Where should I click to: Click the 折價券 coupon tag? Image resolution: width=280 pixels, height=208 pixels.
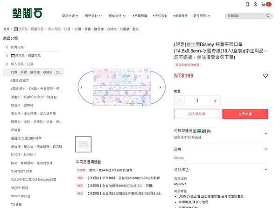tap(81, 170)
